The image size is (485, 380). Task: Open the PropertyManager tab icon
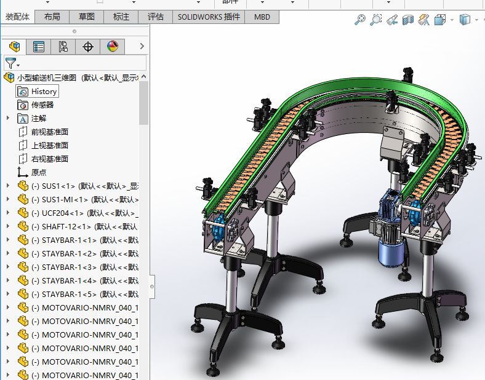click(39, 47)
